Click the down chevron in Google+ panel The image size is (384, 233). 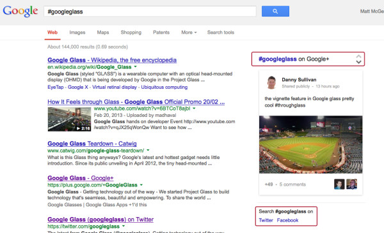(358, 62)
